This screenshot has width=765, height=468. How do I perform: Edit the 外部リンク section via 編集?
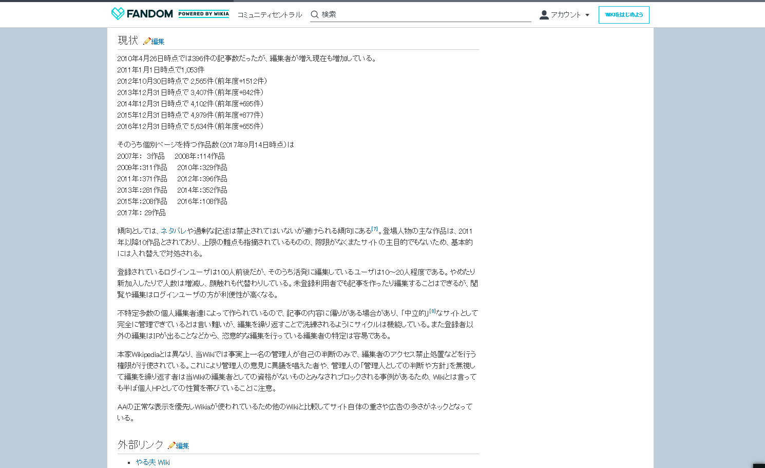pyautogui.click(x=182, y=446)
